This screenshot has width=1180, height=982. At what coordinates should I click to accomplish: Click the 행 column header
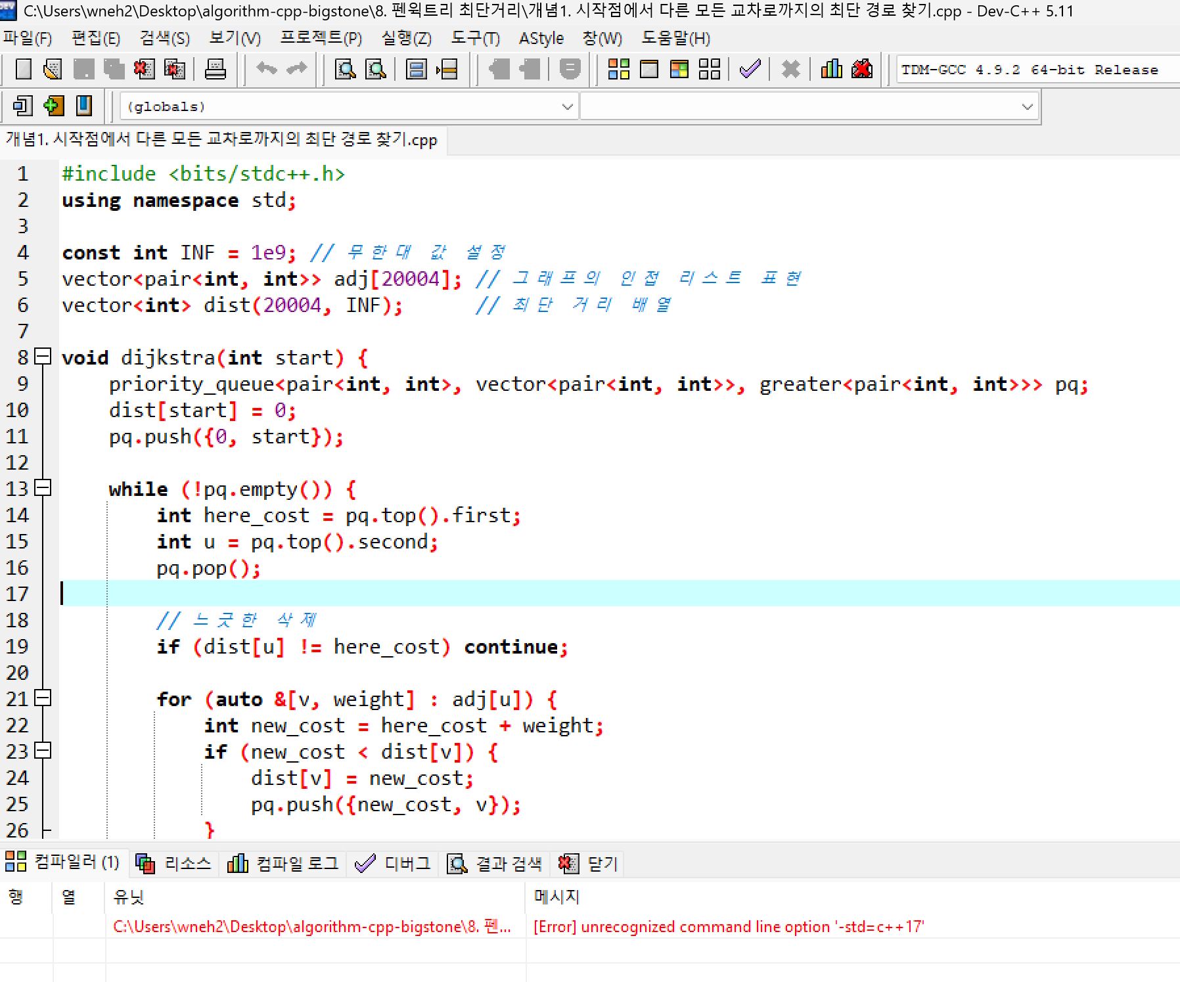pyautogui.click(x=26, y=897)
